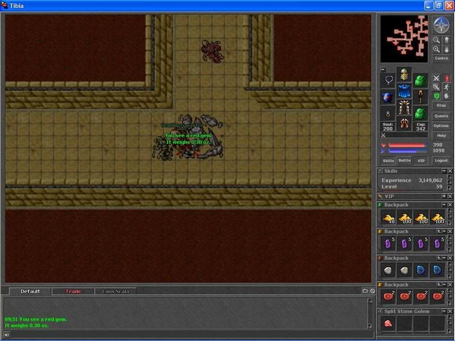
Task: Click the red heart hitpoints icon
Action: [x=383, y=145]
